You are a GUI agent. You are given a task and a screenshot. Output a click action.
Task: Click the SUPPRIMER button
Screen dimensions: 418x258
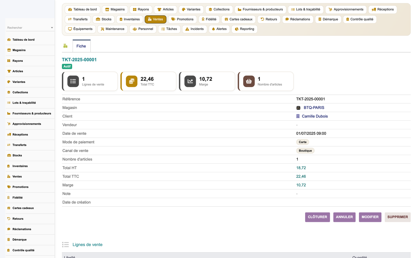pos(397,217)
